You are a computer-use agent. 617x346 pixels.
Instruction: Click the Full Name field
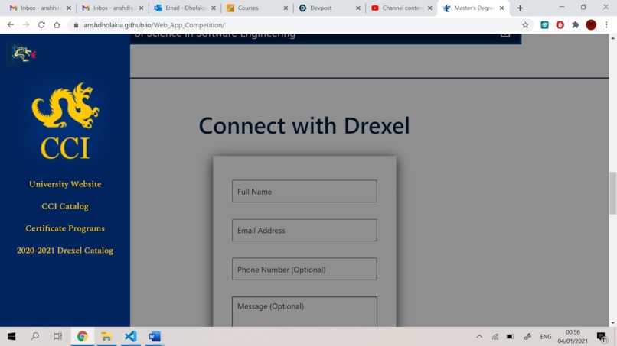[x=305, y=191]
